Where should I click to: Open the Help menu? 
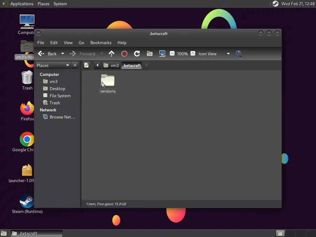122,43
